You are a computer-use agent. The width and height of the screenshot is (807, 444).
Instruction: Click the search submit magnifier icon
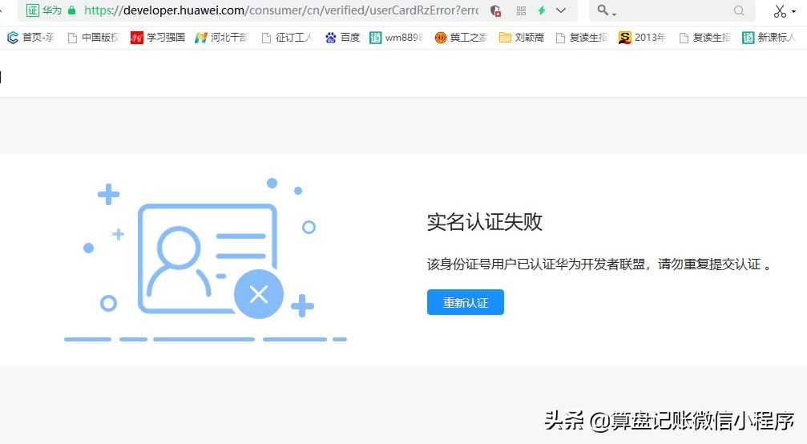pos(739,10)
